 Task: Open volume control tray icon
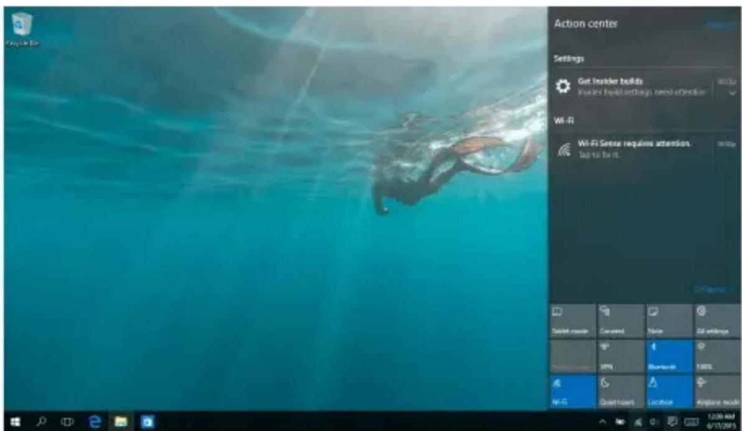click(x=654, y=422)
